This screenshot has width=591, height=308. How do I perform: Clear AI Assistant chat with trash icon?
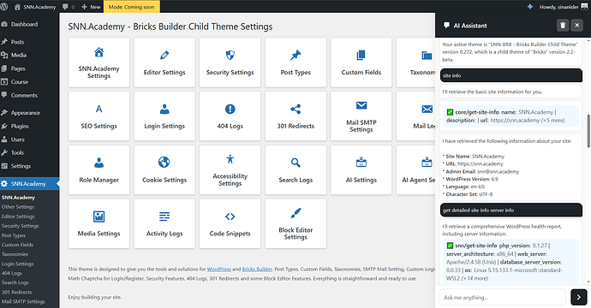coord(563,25)
